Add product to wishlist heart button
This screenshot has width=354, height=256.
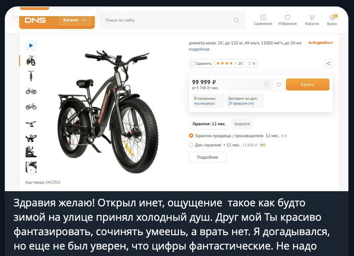pyautogui.click(x=279, y=84)
